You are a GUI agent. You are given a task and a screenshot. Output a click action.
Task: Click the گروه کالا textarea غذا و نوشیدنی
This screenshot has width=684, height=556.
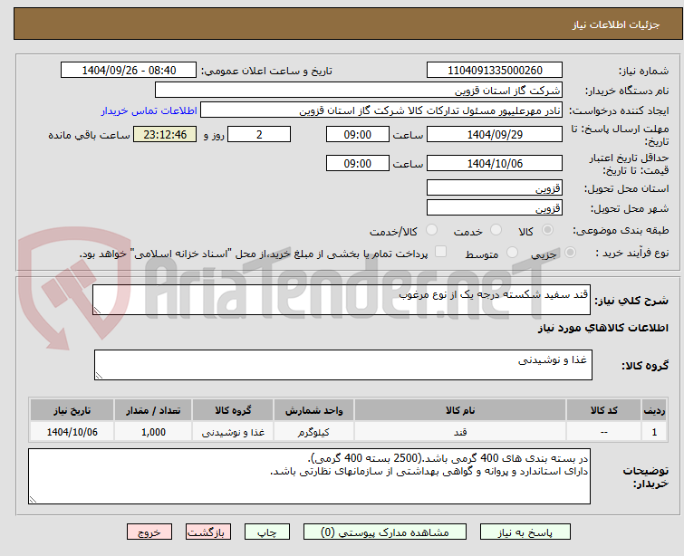pos(342,365)
